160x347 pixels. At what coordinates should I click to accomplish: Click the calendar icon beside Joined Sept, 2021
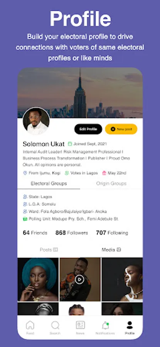[x=70, y=144]
